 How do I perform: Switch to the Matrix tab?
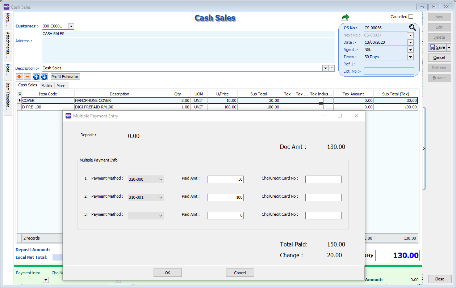coord(47,86)
